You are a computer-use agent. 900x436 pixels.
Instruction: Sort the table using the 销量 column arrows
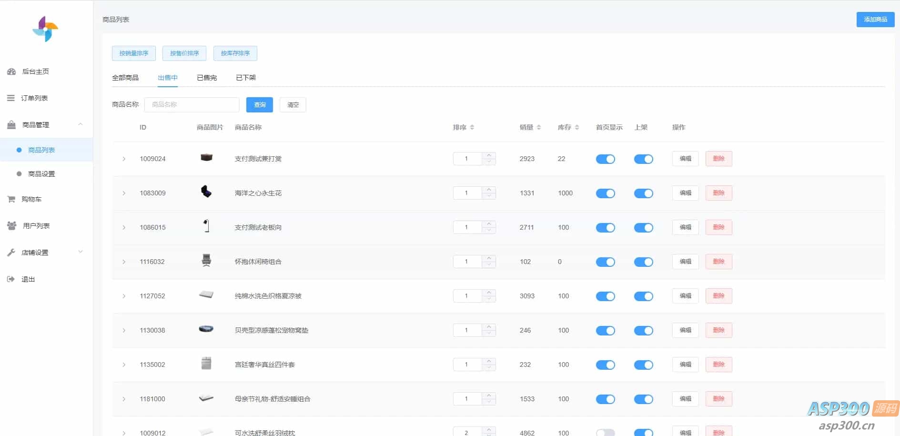(x=538, y=127)
